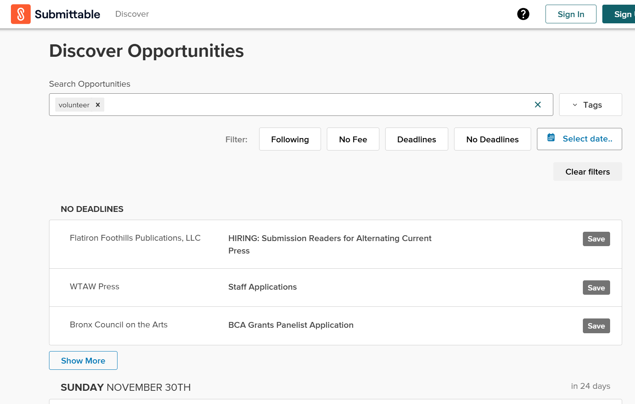This screenshot has height=404, width=635.
Task: Open the Discover nav link
Action: point(132,14)
